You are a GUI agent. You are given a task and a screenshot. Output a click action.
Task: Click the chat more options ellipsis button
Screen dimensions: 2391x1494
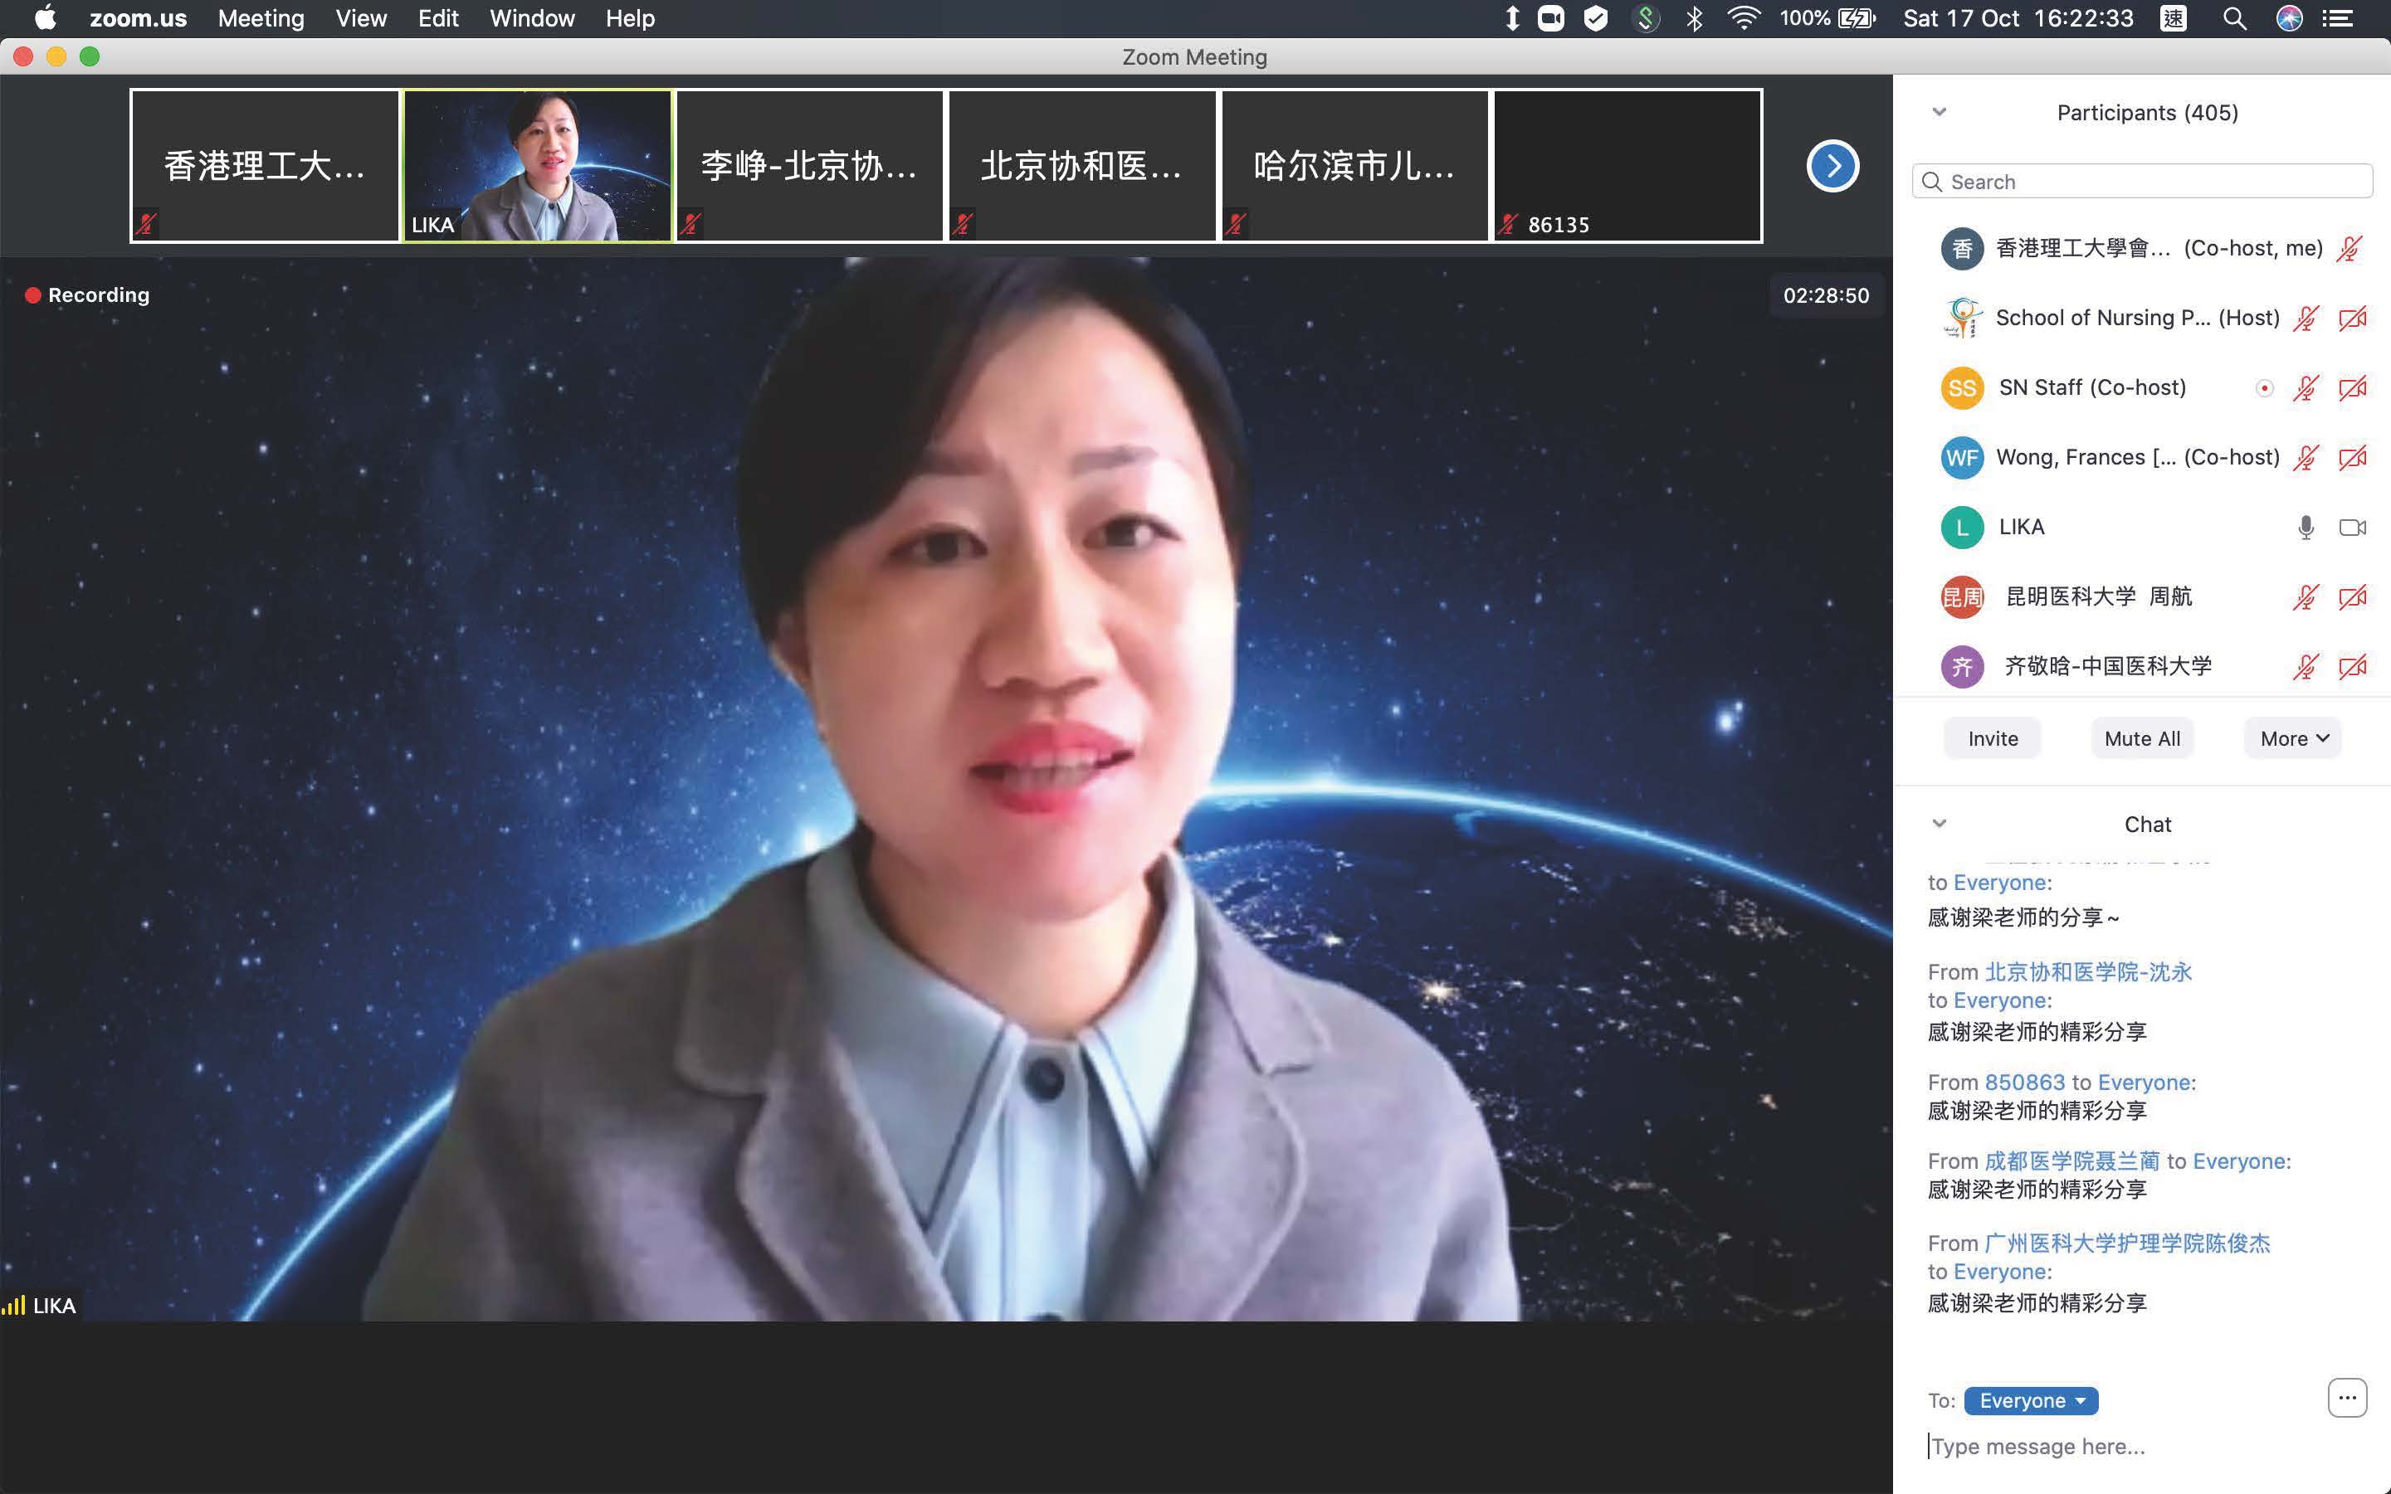point(2346,1398)
